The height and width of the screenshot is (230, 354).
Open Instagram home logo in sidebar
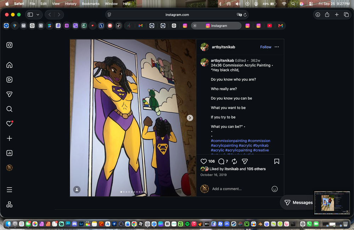pyautogui.click(x=9, y=45)
